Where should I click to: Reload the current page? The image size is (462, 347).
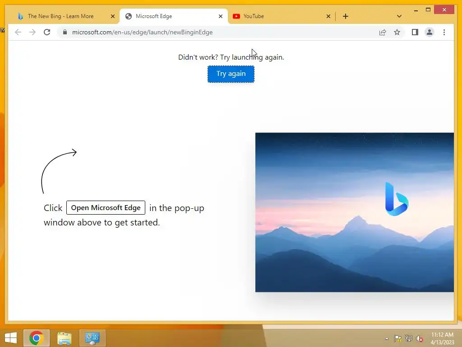point(47,32)
